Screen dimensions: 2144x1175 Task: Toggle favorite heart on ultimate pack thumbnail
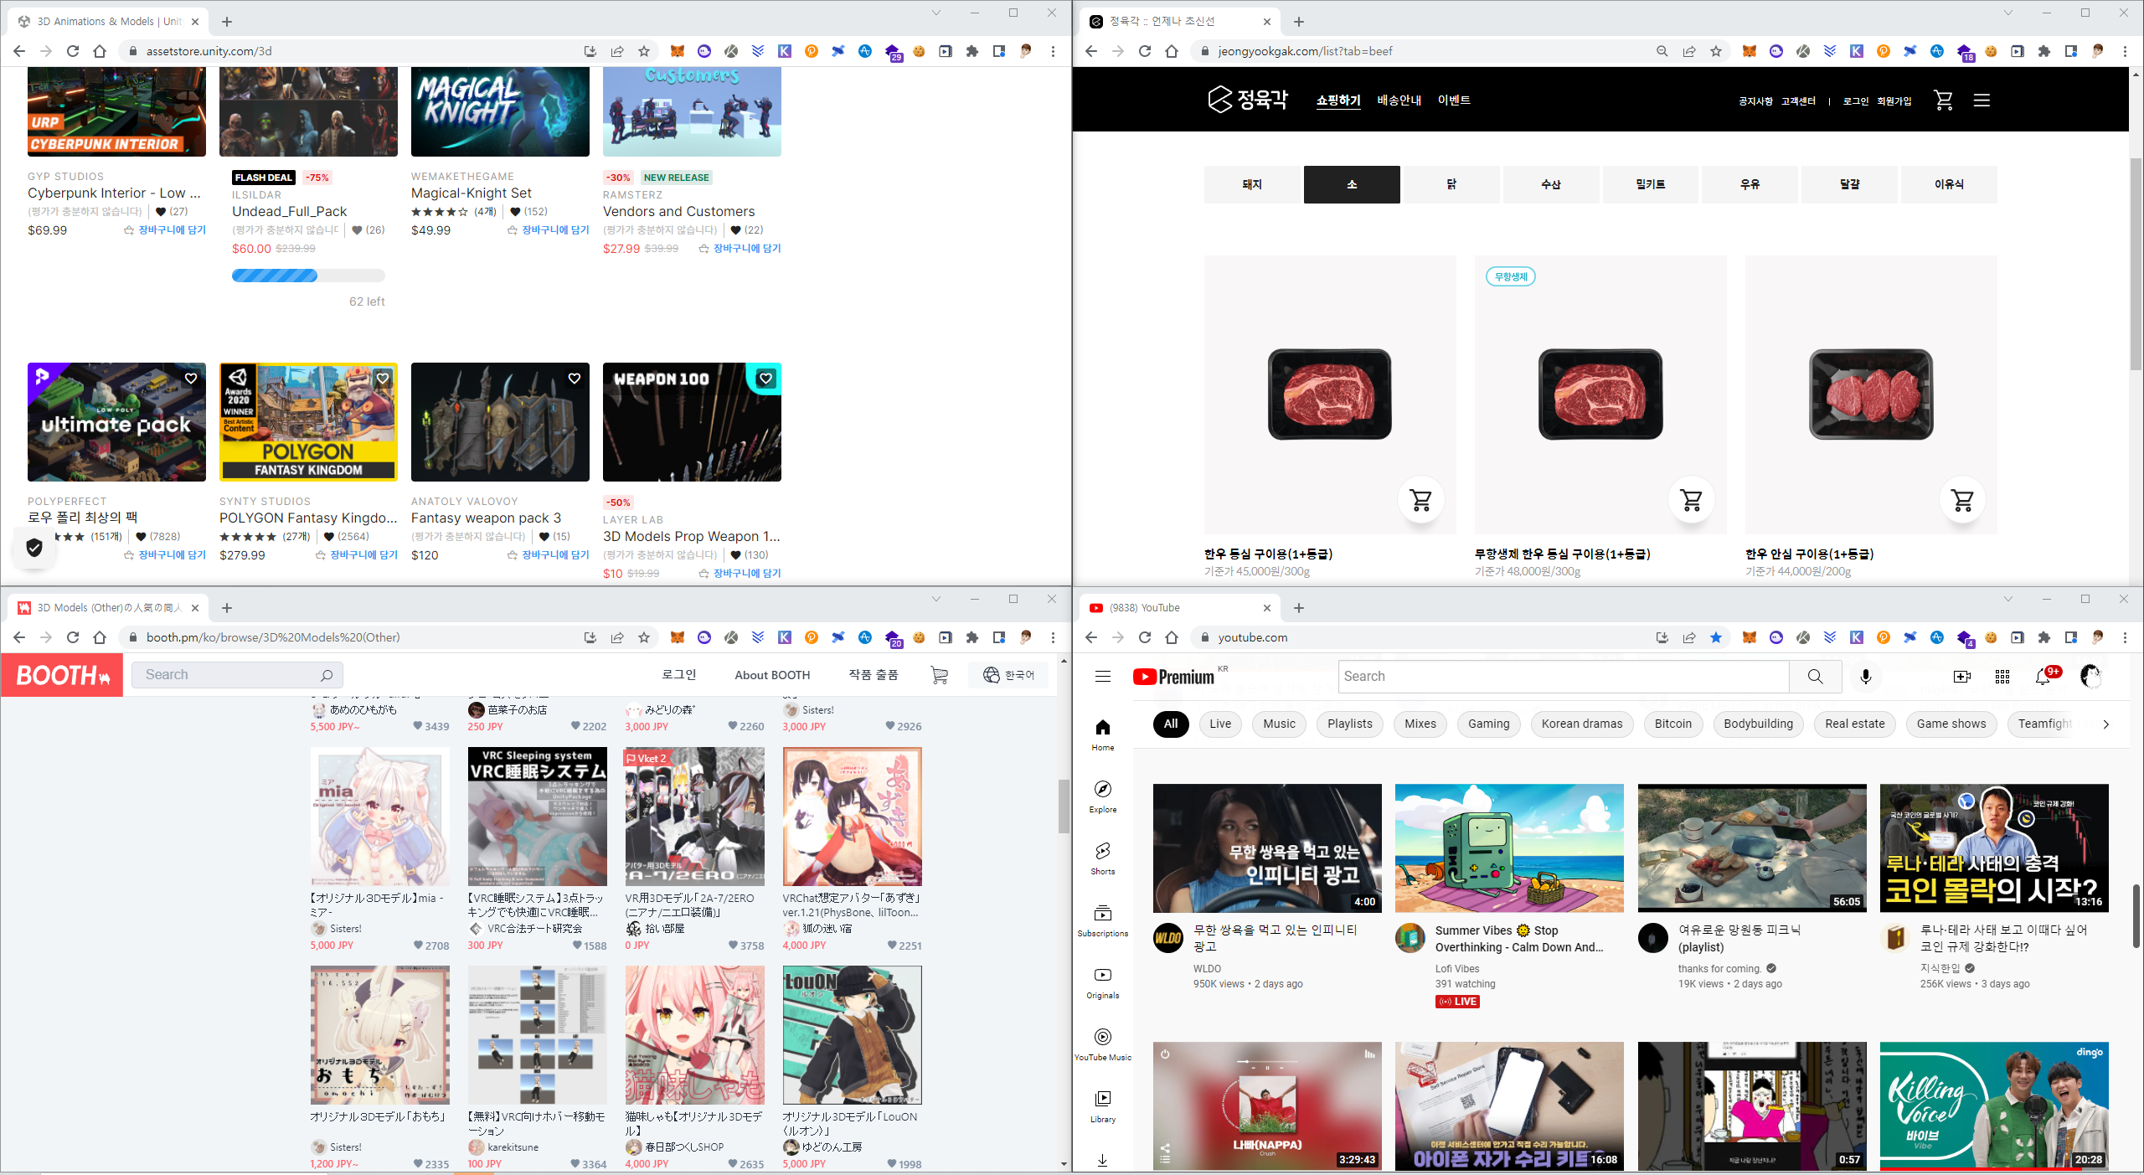[191, 379]
